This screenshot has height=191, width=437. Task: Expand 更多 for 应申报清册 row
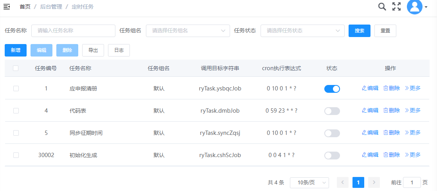[412, 88]
